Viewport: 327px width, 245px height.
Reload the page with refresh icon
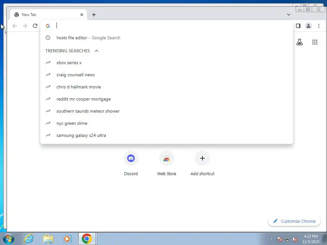(35, 26)
